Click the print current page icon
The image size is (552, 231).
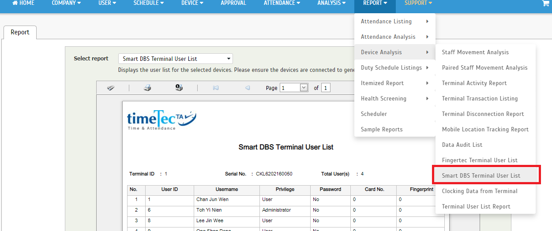point(179,88)
